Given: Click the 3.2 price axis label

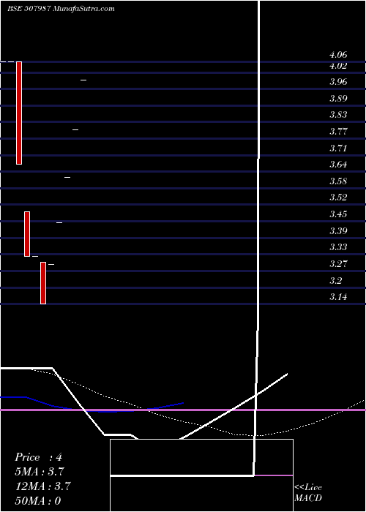Looking at the screenshot, I should (335, 280).
